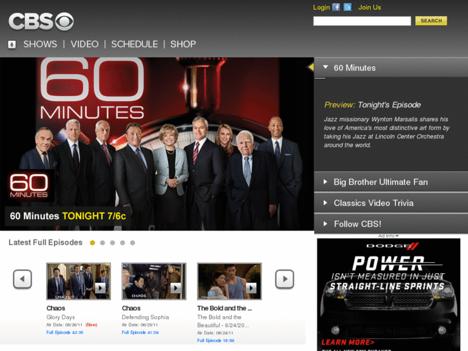The height and width of the screenshot is (351, 468).
Task: Play the Chaos Defending Sophia thumbnail
Action: click(154, 281)
